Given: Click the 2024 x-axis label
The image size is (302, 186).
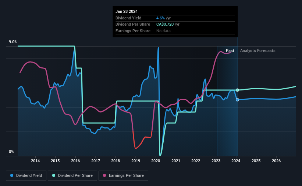Looking at the screenshot, I should 236,161.
